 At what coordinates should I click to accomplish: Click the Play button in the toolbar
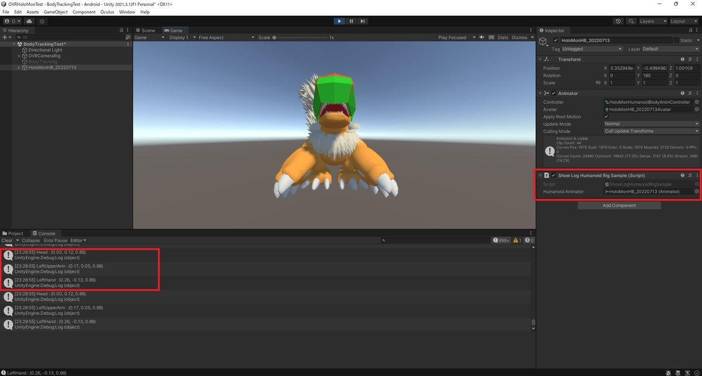click(339, 21)
